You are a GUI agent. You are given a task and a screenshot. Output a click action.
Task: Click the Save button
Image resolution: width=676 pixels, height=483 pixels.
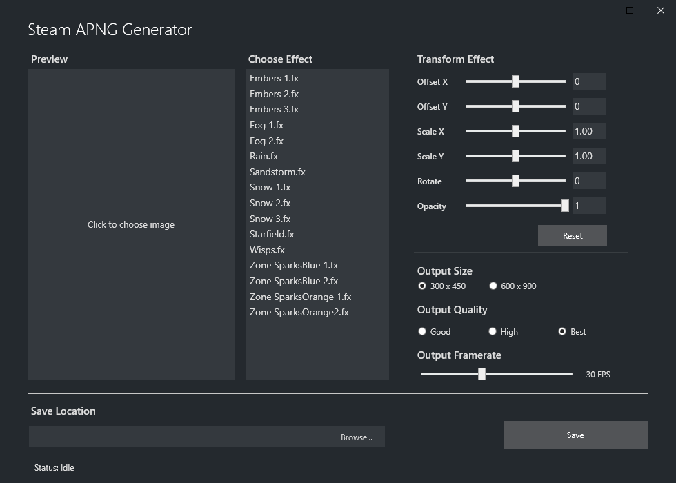(x=575, y=435)
